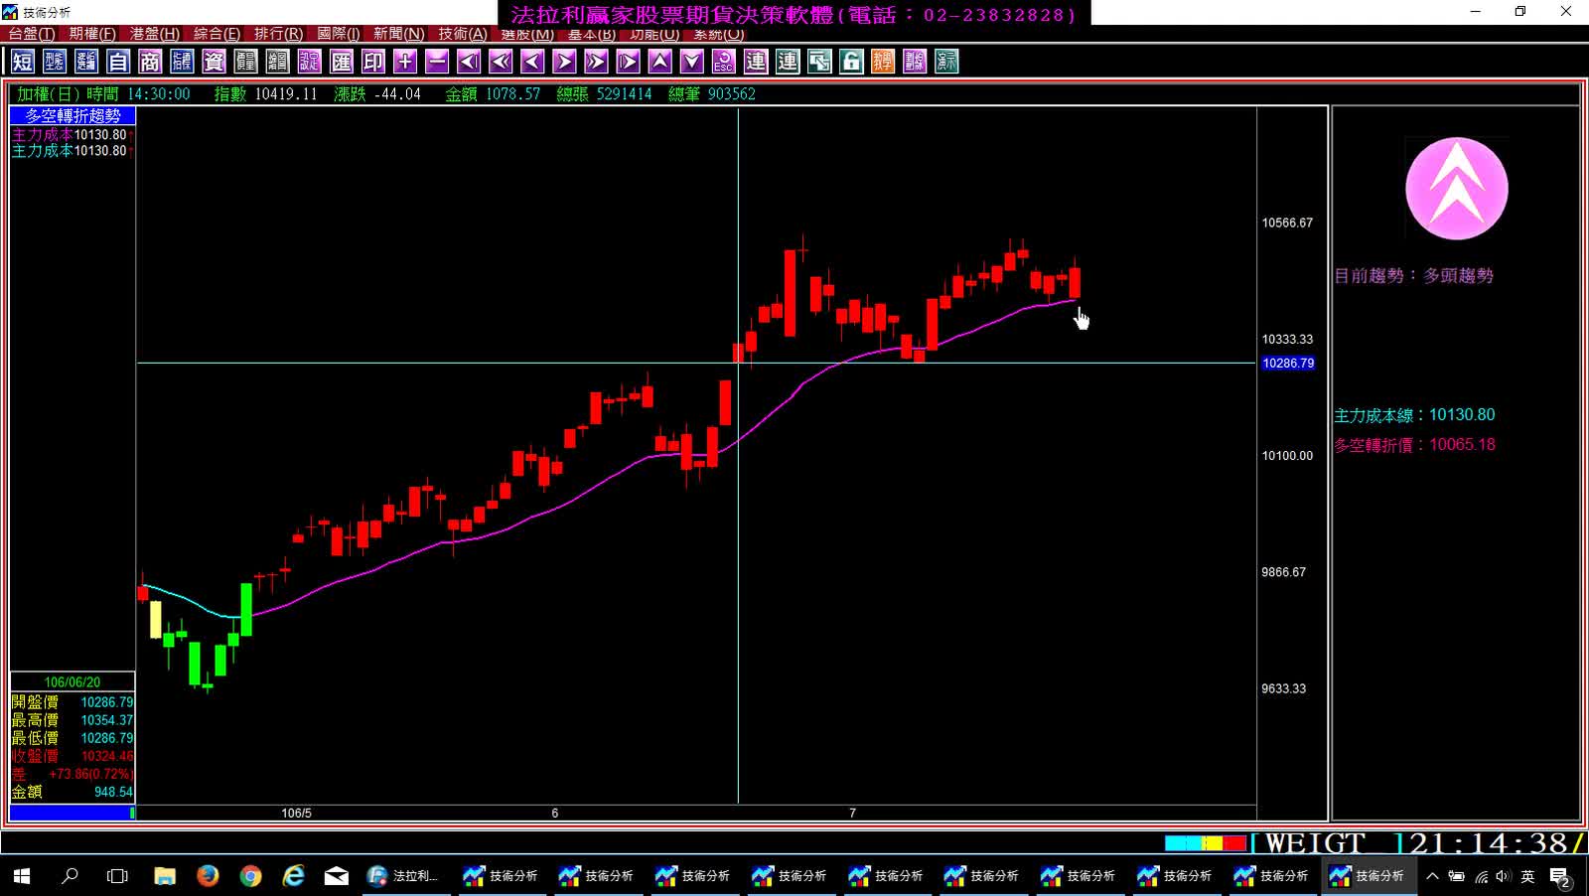
Task: Click the 印 (print) toolbar icon
Action: pyautogui.click(x=373, y=62)
